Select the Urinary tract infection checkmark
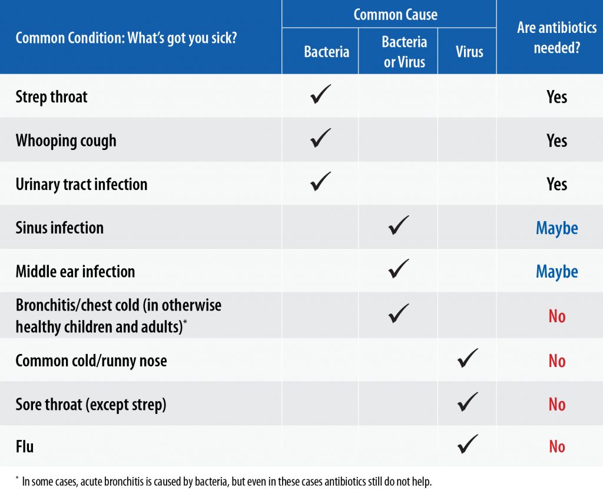The width and height of the screenshot is (603, 494). tap(320, 182)
